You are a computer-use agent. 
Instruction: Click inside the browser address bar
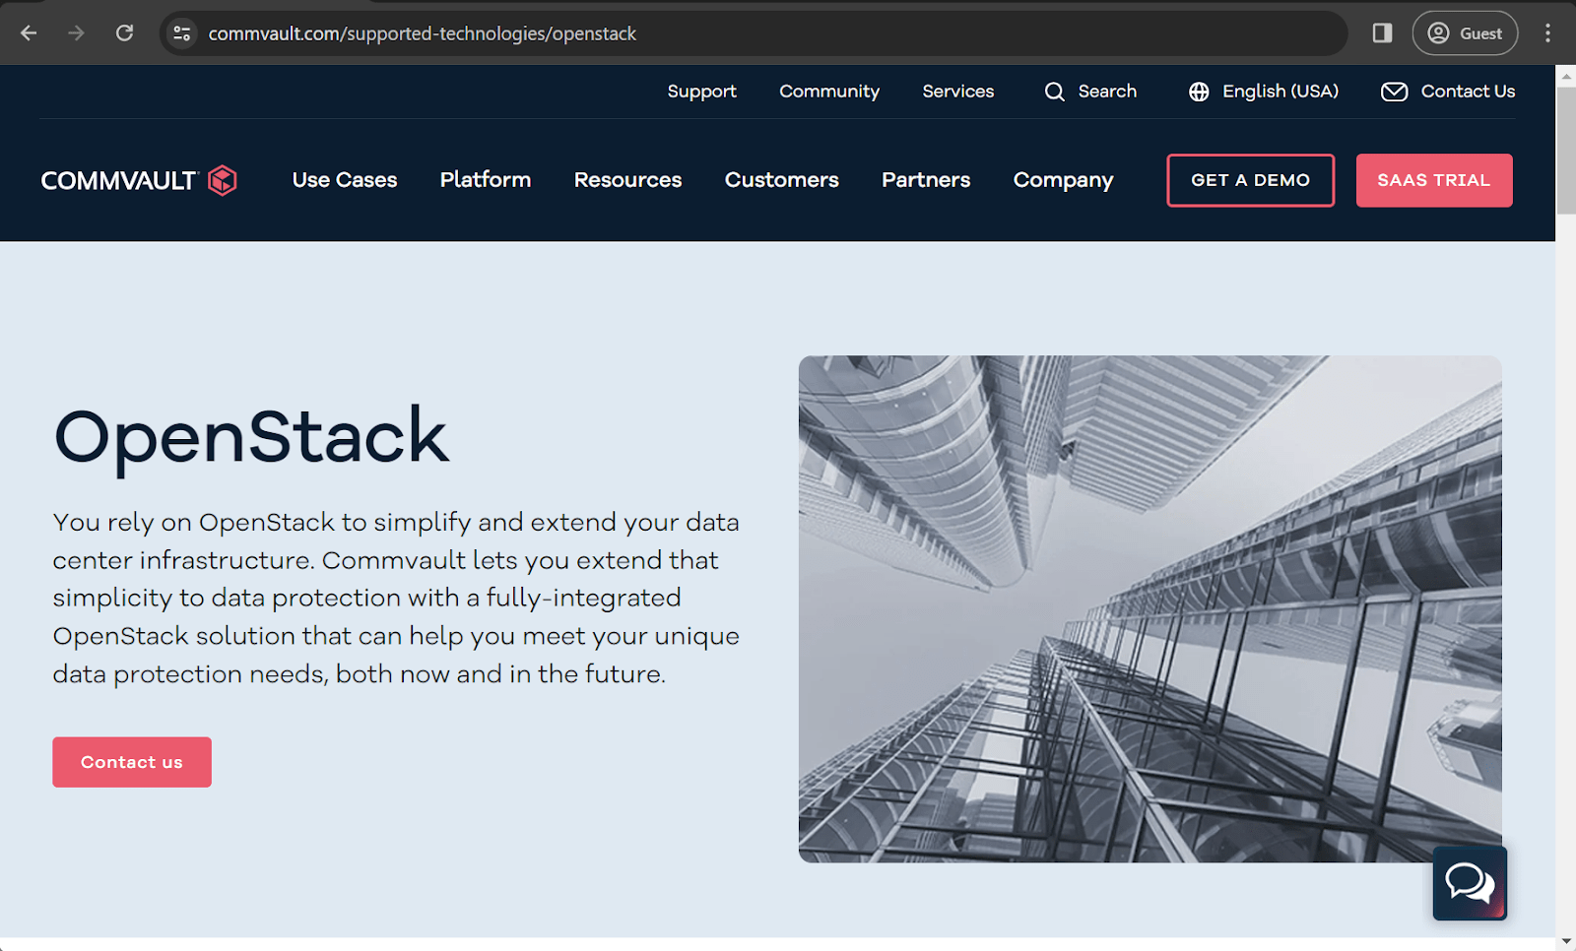click(689, 32)
